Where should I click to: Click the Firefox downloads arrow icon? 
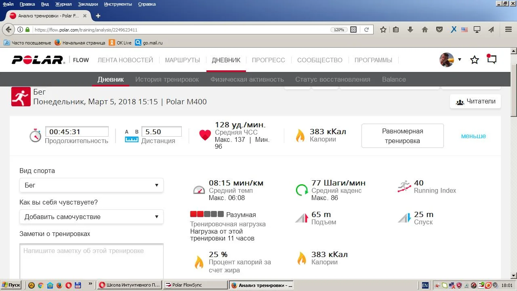tap(410, 30)
